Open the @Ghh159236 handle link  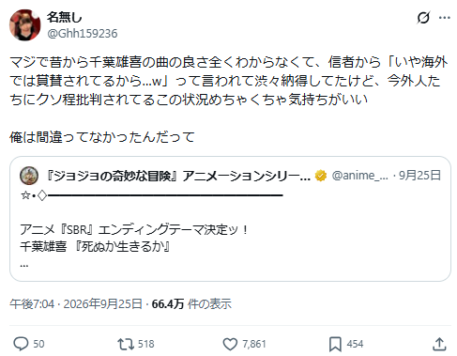[83, 33]
